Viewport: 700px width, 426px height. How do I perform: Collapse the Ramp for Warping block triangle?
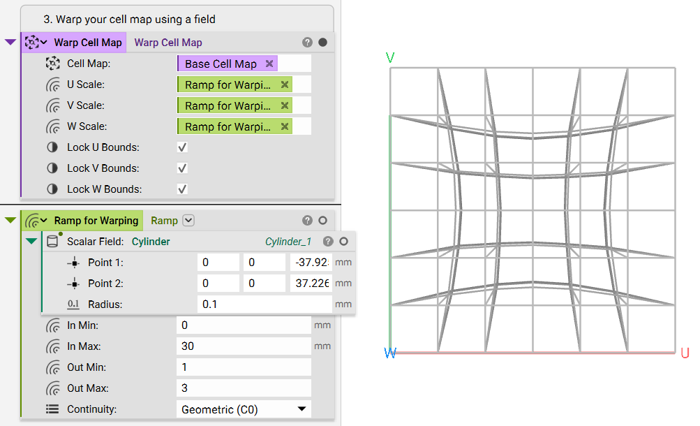point(10,220)
